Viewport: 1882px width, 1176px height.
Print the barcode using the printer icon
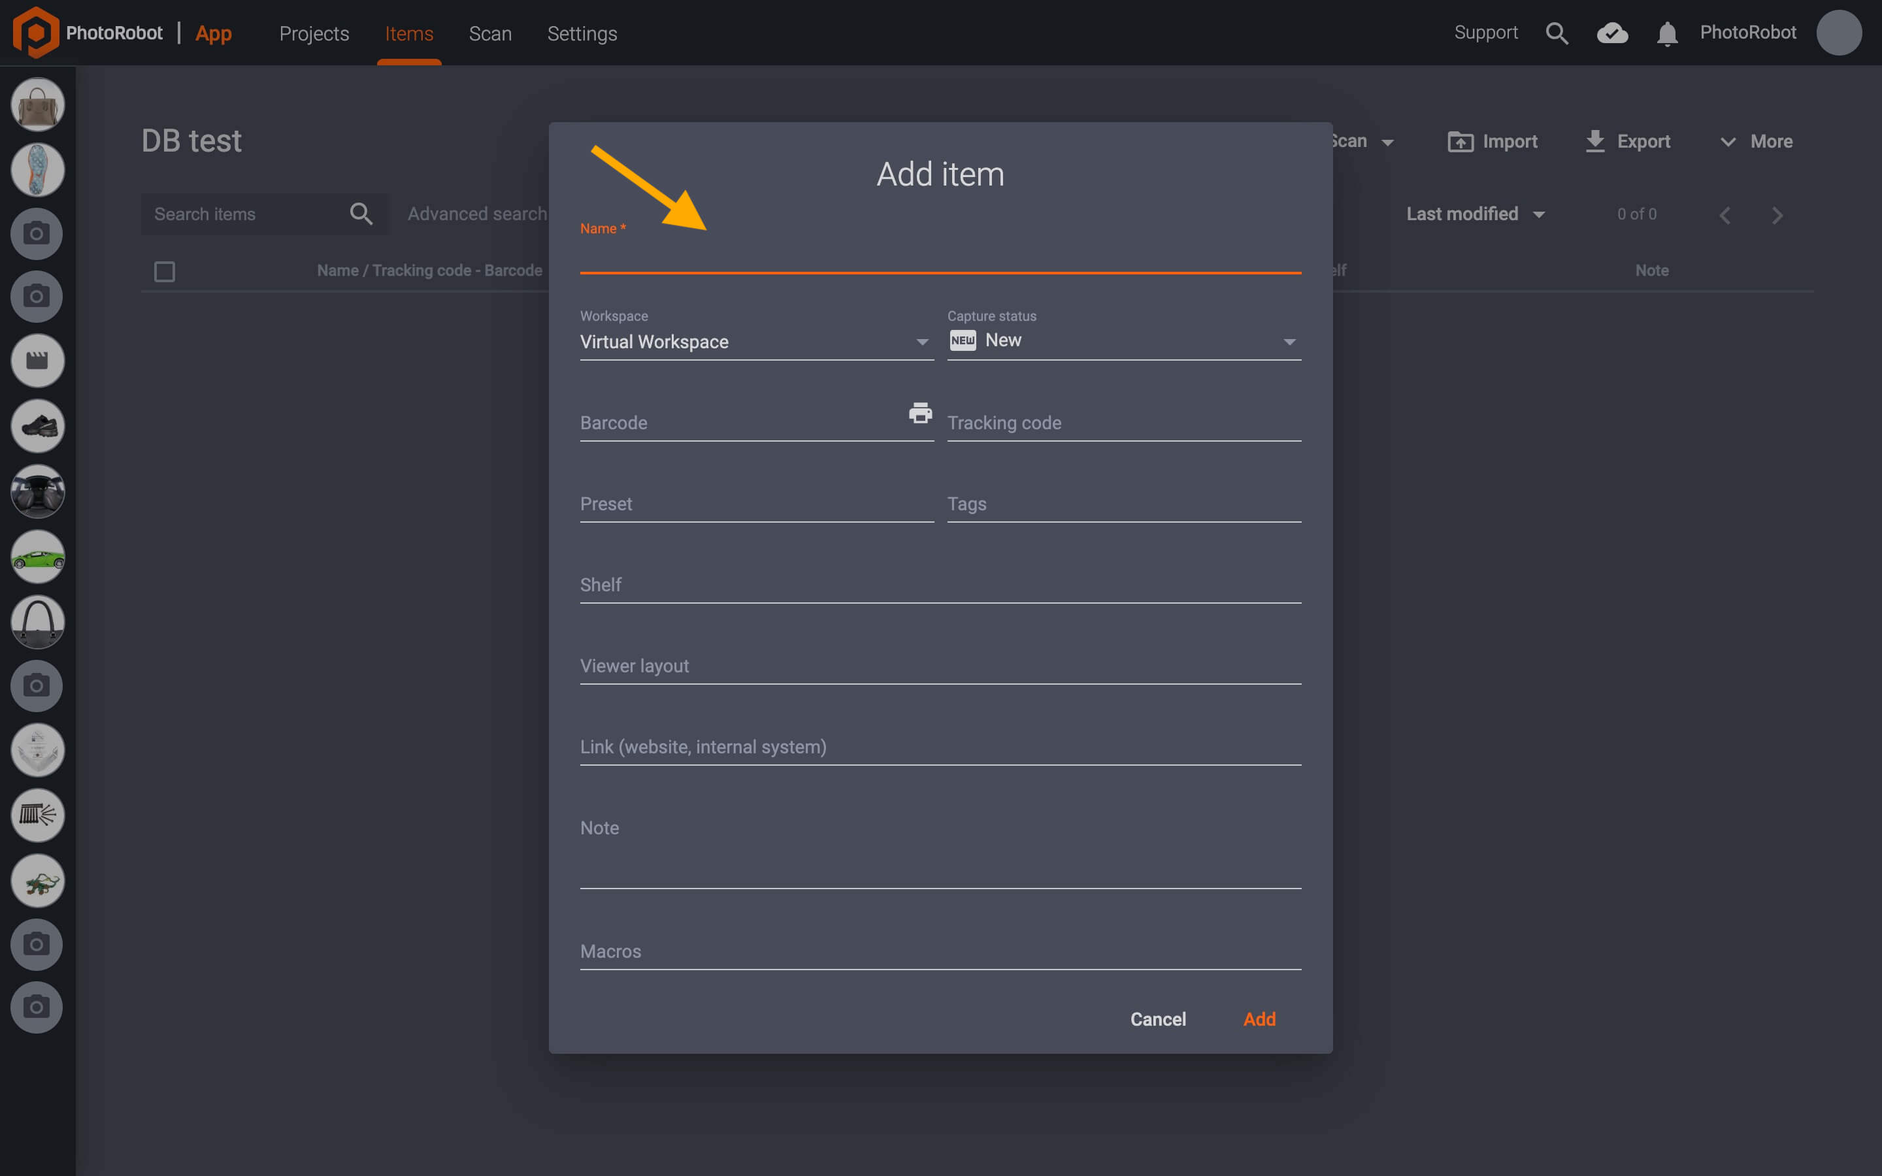click(x=919, y=415)
